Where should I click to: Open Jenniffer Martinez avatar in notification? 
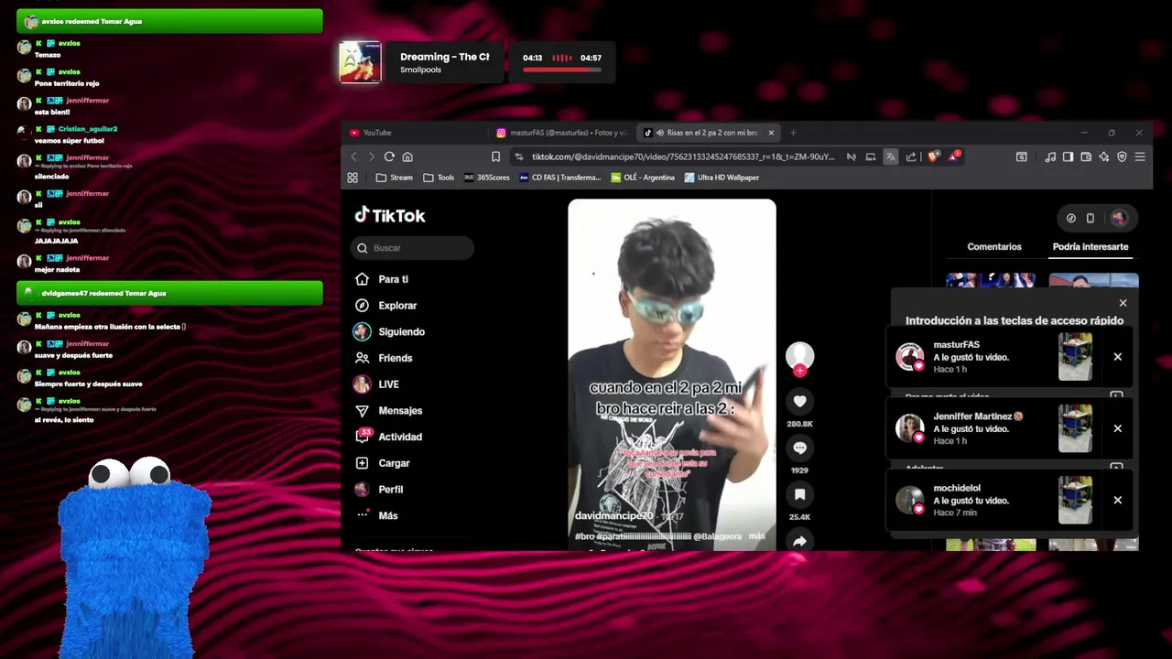pyautogui.click(x=909, y=427)
